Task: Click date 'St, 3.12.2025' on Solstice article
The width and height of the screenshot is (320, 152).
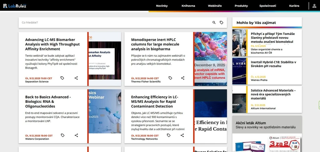Action: click(258, 105)
